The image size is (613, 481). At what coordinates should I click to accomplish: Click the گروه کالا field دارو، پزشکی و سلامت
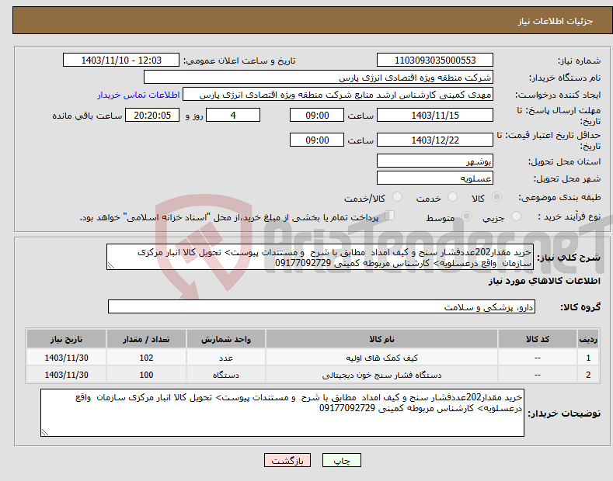pyautogui.click(x=322, y=307)
